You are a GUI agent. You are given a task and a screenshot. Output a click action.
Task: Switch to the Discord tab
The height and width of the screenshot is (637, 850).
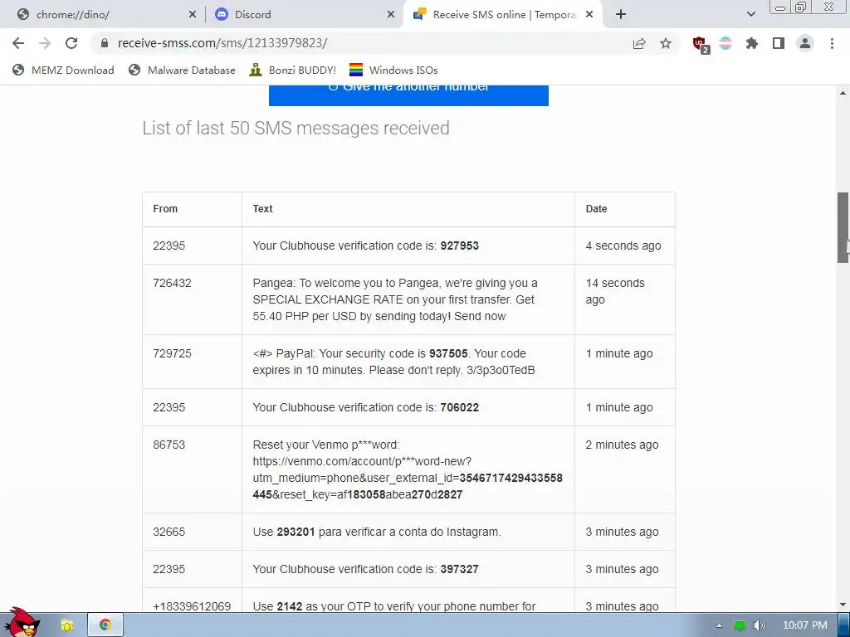pos(304,15)
